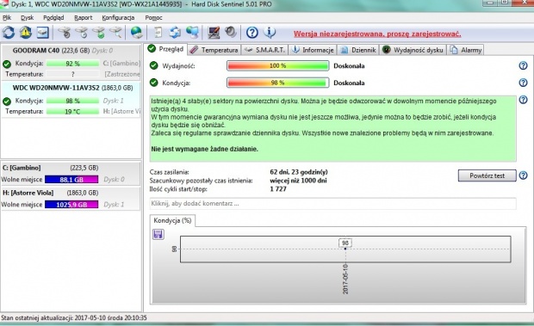Image resolution: width=534 pixels, height=326 pixels.
Task: Save the Kondycja chart with floppy icon
Action: click(x=158, y=234)
